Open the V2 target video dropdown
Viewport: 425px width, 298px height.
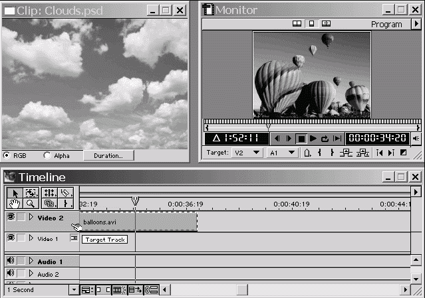tap(245, 153)
